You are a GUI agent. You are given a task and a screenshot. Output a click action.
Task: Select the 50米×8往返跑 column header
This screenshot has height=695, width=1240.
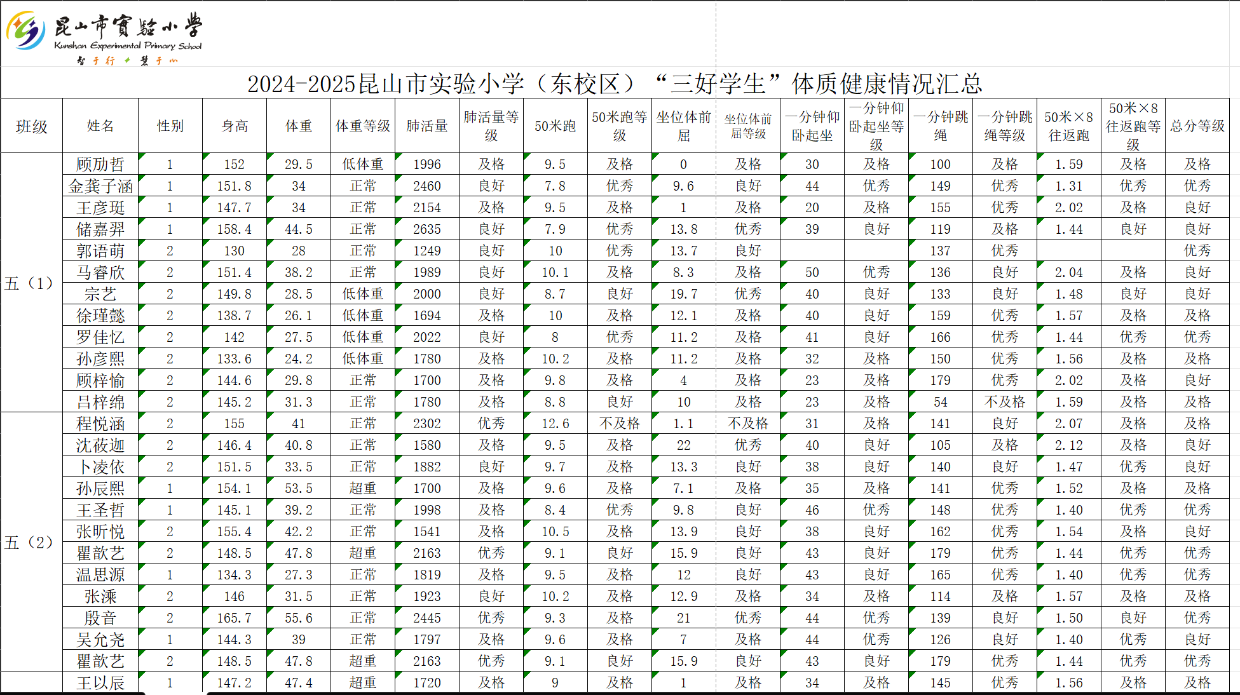tap(1069, 126)
